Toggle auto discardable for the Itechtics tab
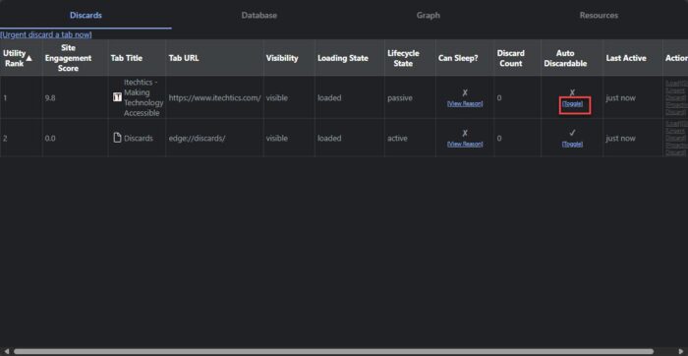 point(573,104)
